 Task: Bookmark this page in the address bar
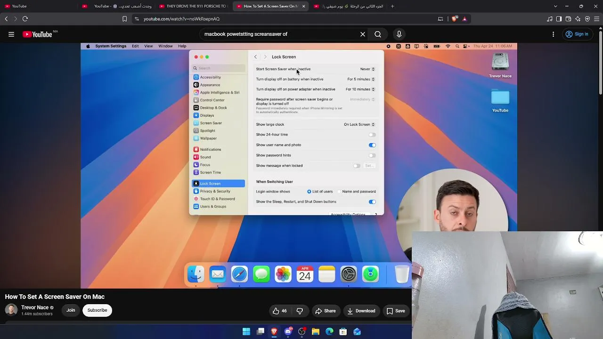124,19
